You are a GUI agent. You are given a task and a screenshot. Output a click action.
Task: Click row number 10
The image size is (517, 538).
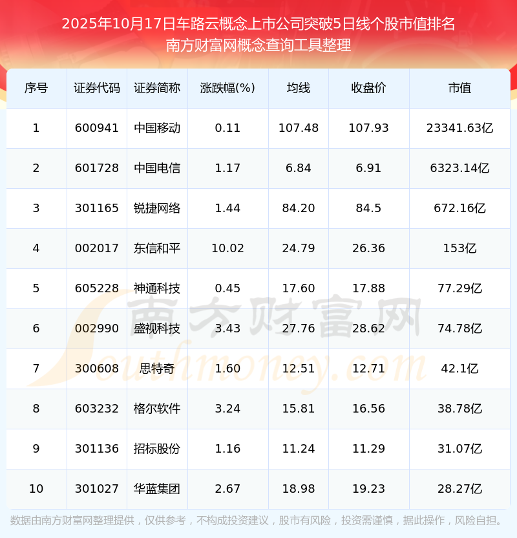tap(36, 490)
